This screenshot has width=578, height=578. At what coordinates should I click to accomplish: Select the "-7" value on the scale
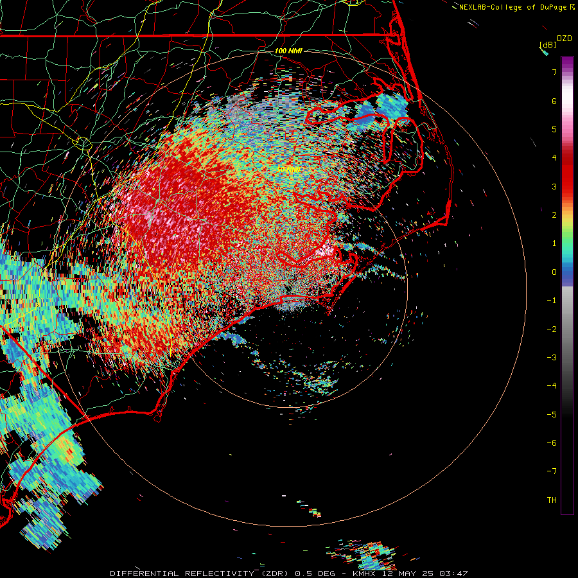552,471
